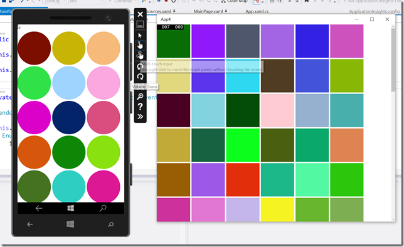Expand additional tools double-chevron

coord(140,117)
